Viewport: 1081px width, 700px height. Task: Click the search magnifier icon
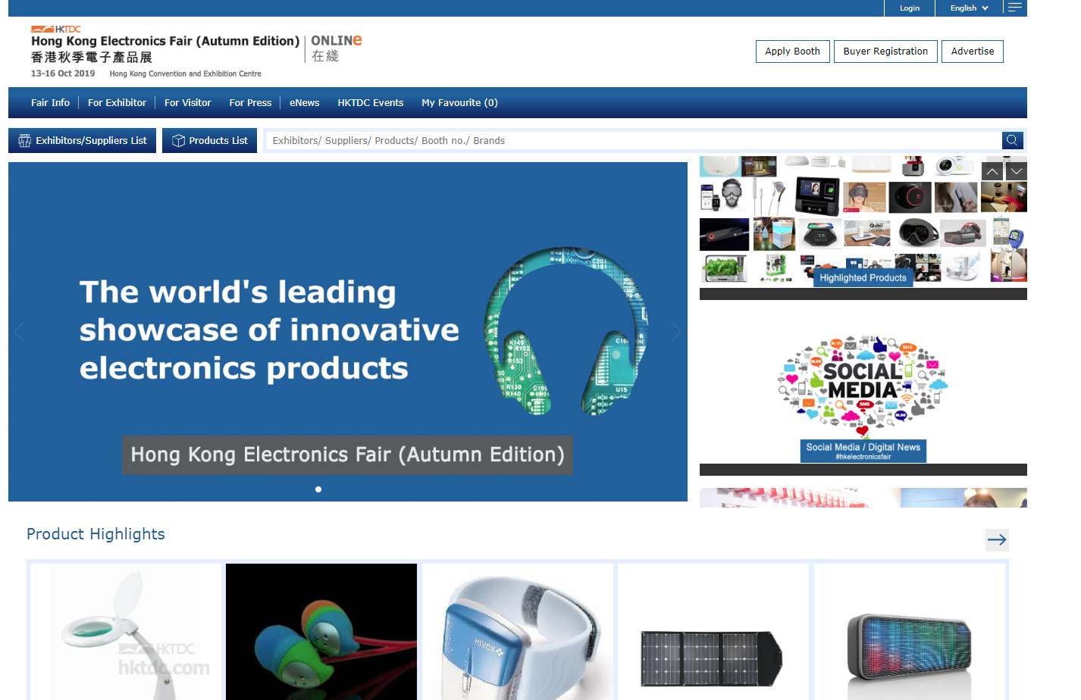click(x=1012, y=140)
